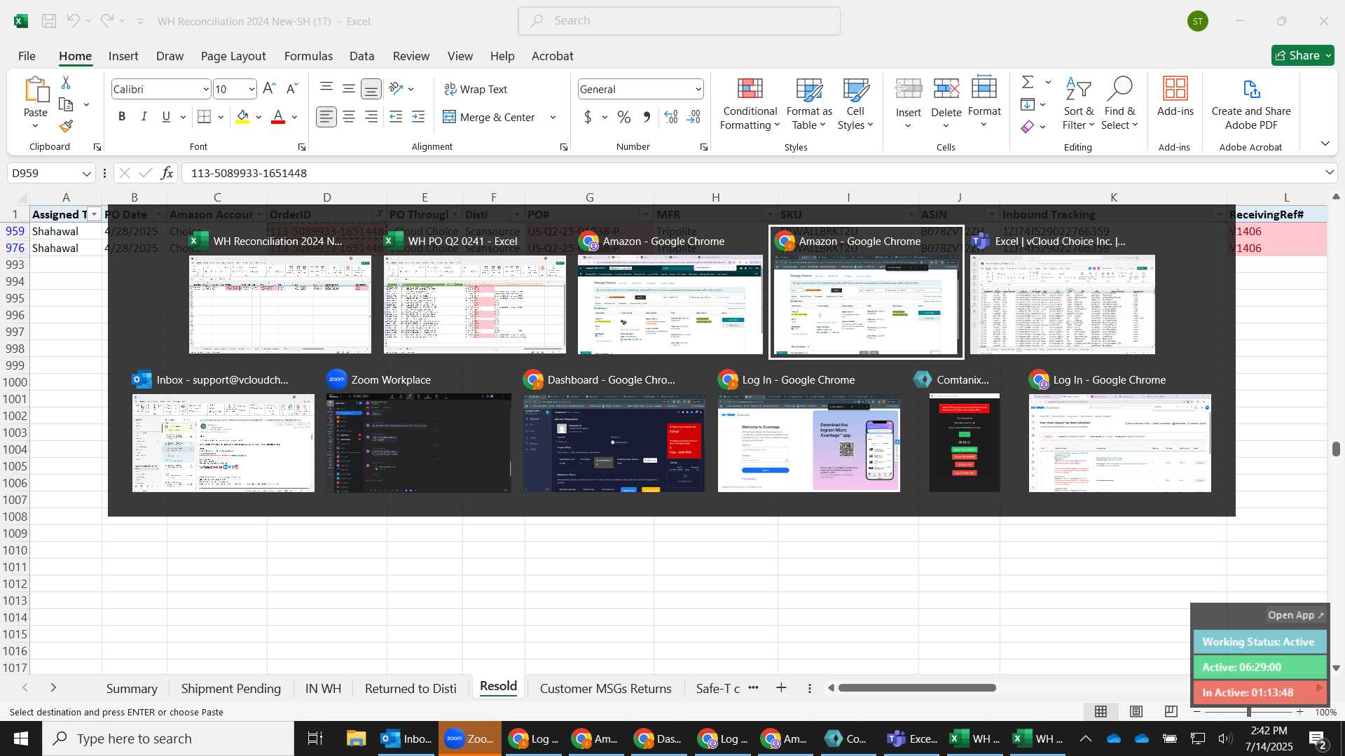Expand the Name Box dropdown
Screen dimensions: 1345x756
pos(87,173)
